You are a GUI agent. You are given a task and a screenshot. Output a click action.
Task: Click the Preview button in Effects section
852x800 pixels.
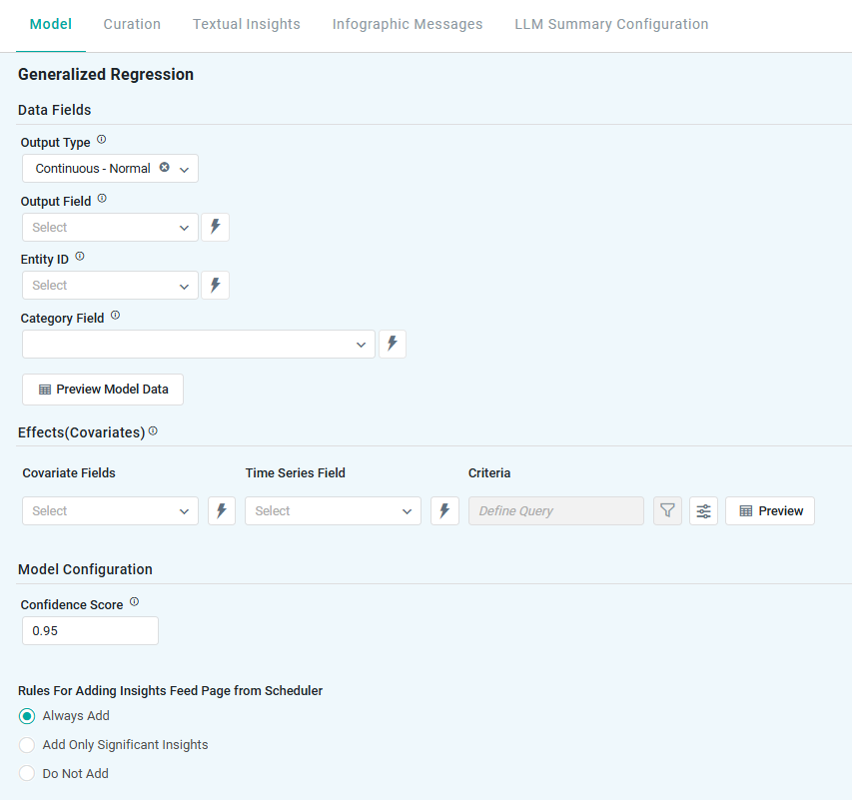click(x=770, y=510)
